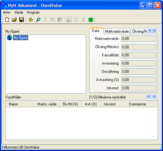This screenshot has height=151, width=163.
Task: Click the Ökning/Minskn value field
Action: 138,47
